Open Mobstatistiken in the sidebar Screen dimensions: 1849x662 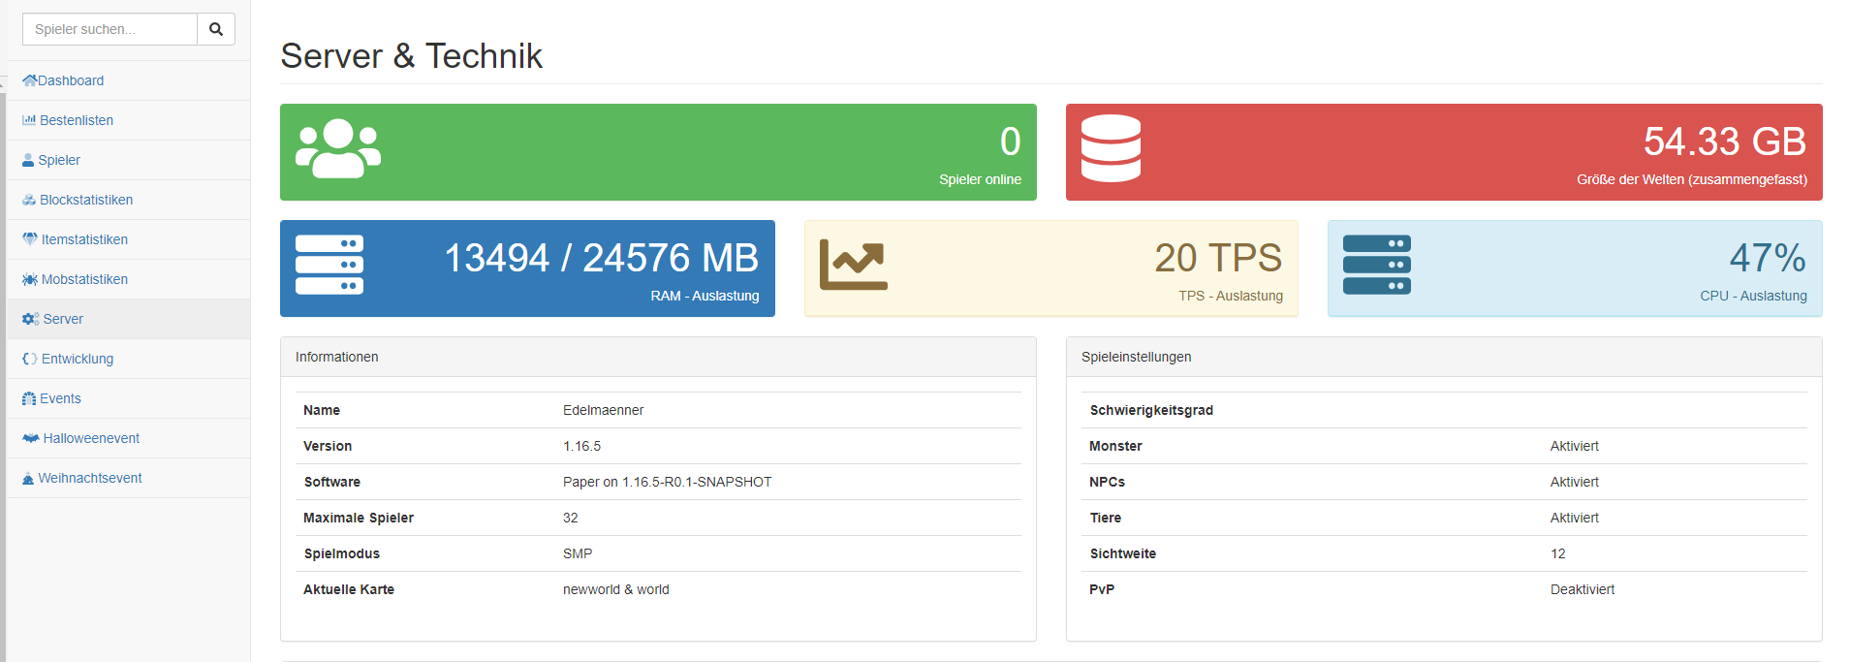pyautogui.click(x=84, y=279)
